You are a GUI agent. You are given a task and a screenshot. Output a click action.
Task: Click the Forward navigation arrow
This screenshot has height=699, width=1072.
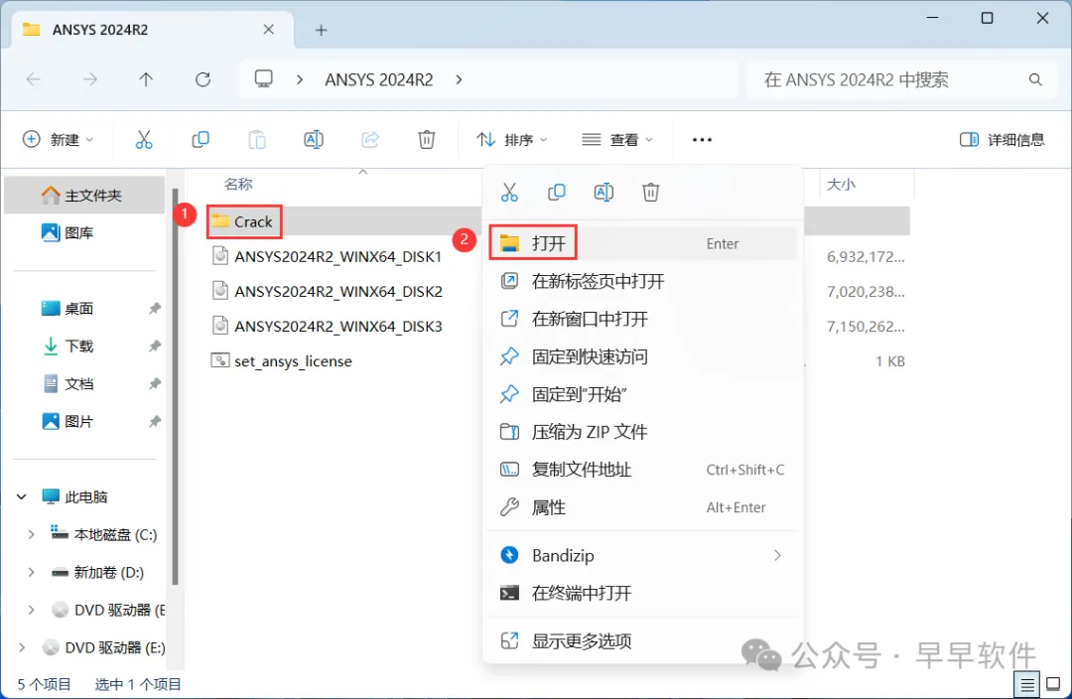[89, 79]
